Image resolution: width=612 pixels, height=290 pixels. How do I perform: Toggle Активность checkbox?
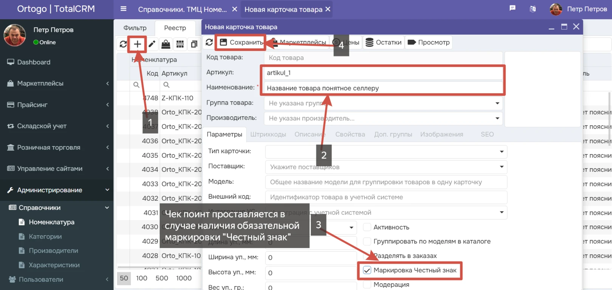367,227
